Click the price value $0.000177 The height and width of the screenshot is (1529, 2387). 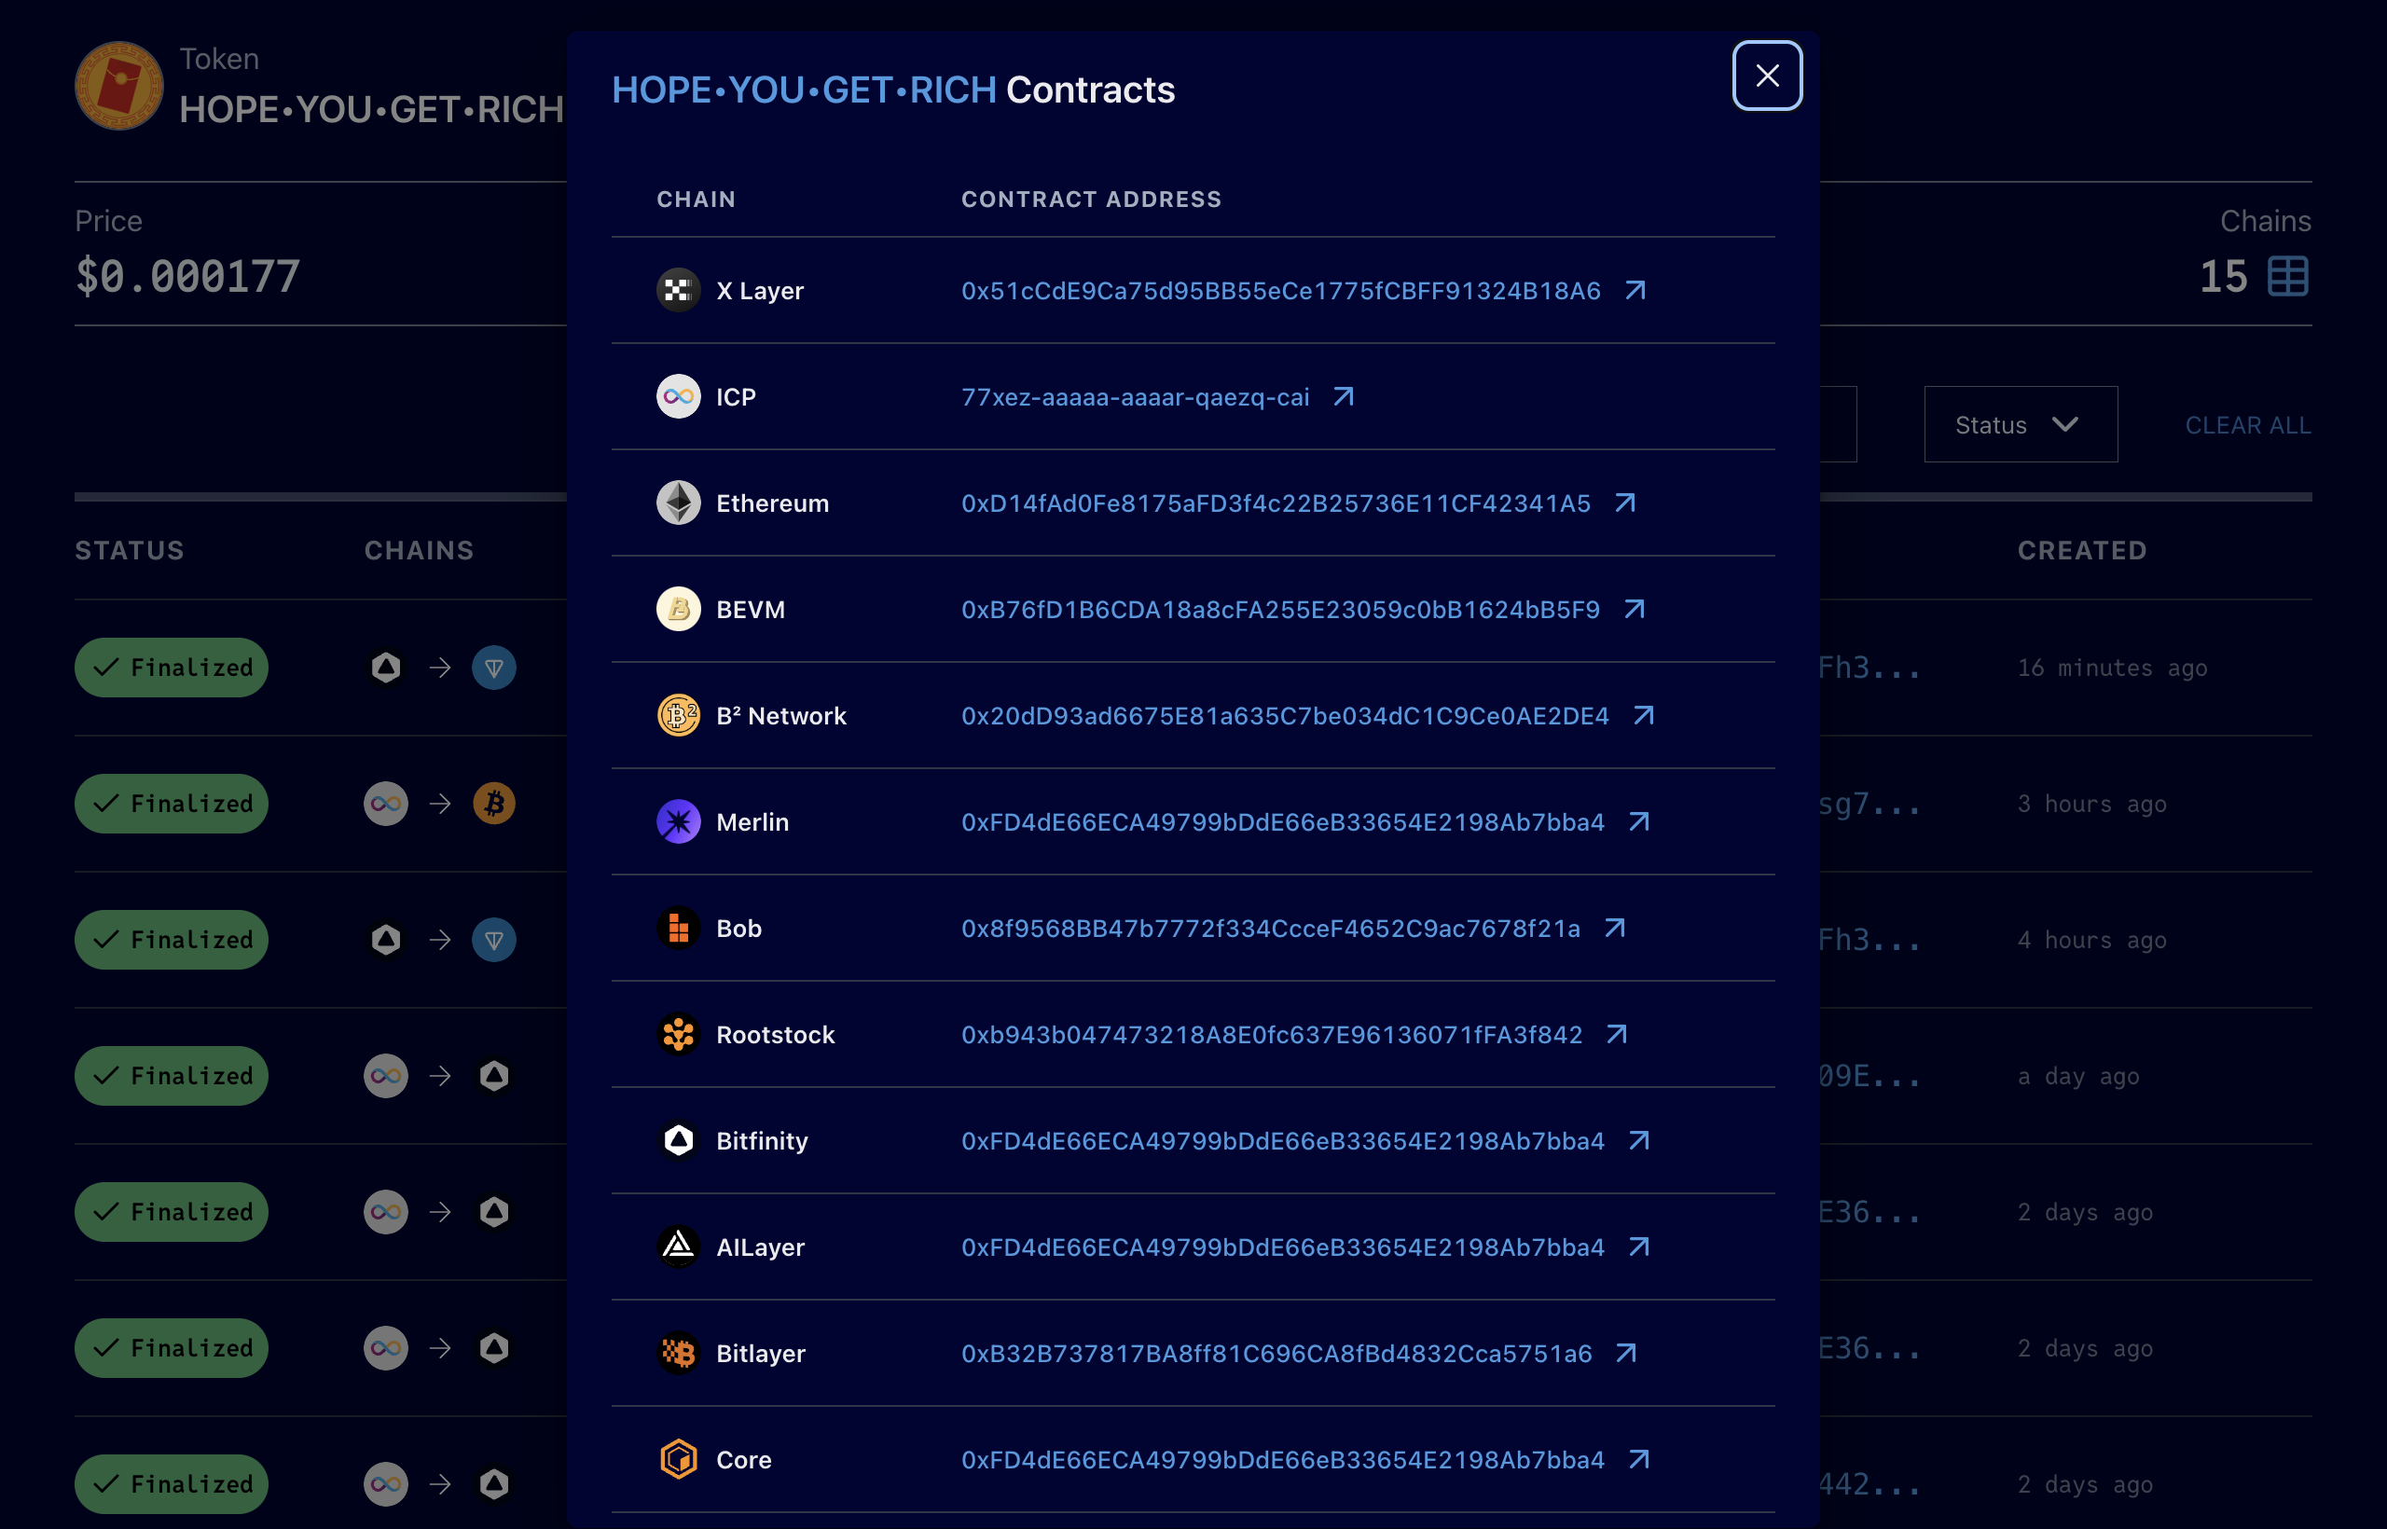coord(186,276)
